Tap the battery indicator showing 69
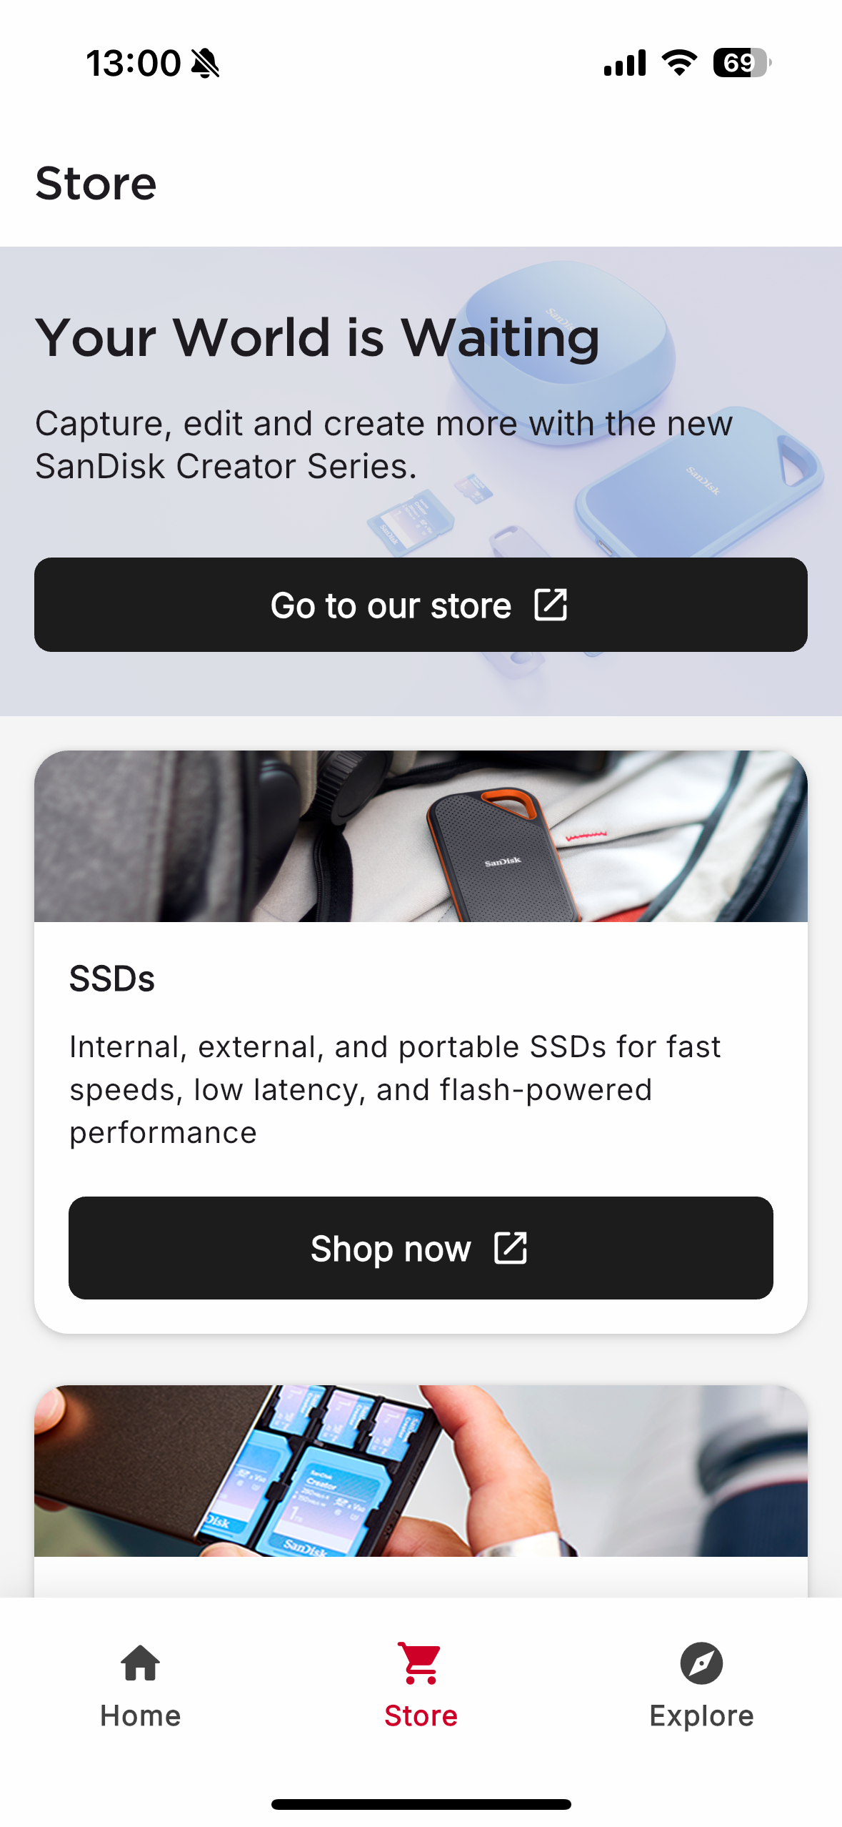Image resolution: width=842 pixels, height=1827 pixels. click(x=742, y=63)
